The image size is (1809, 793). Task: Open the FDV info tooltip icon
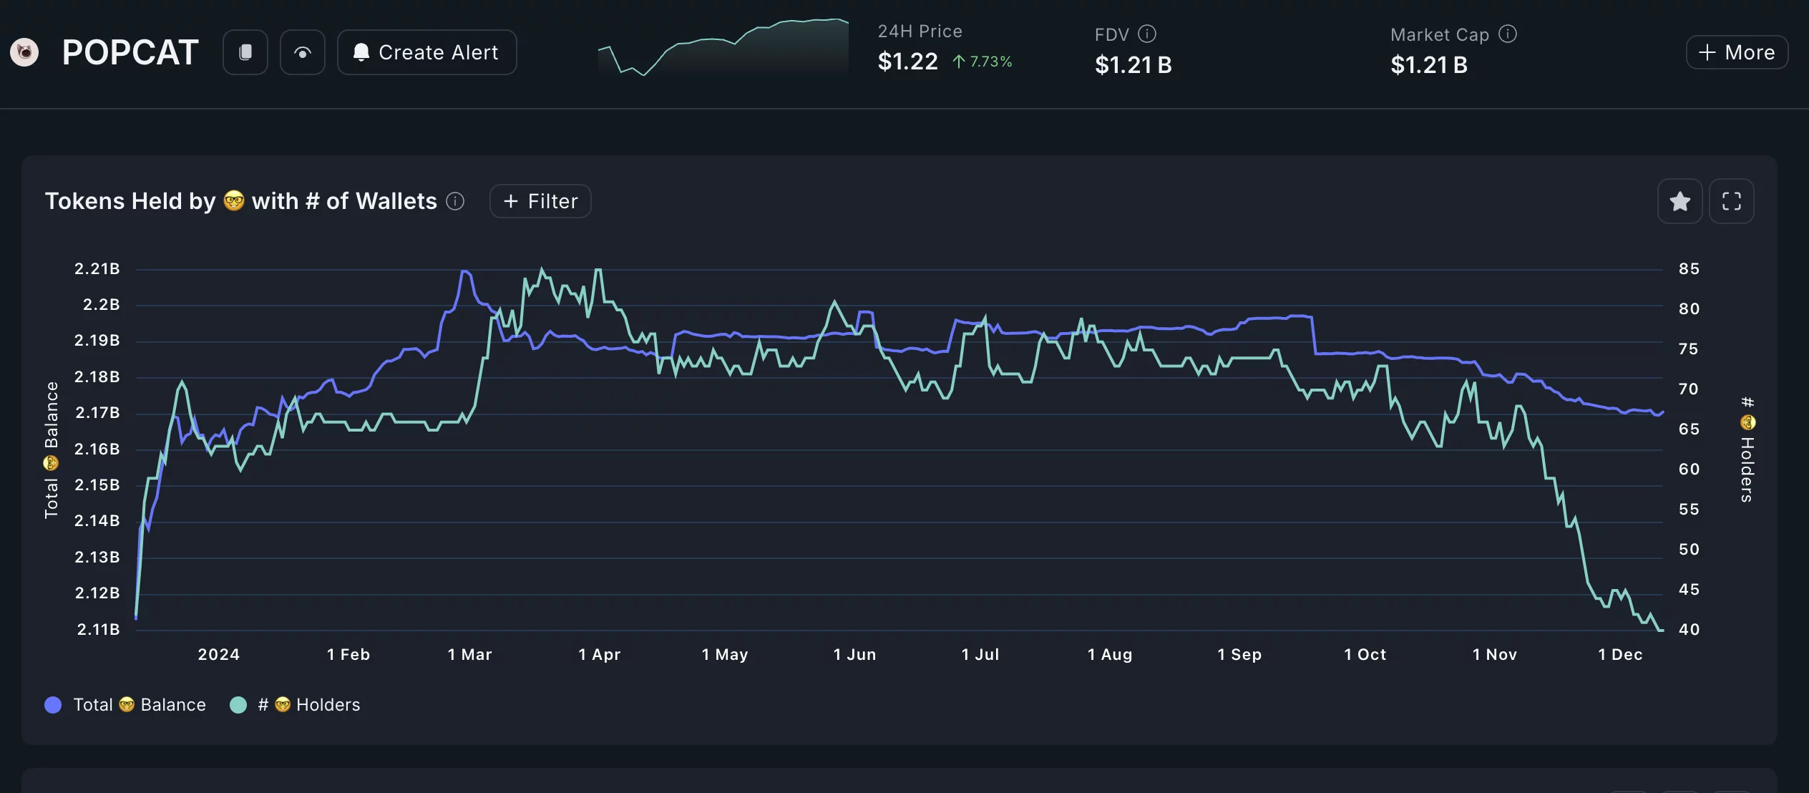(x=1147, y=34)
